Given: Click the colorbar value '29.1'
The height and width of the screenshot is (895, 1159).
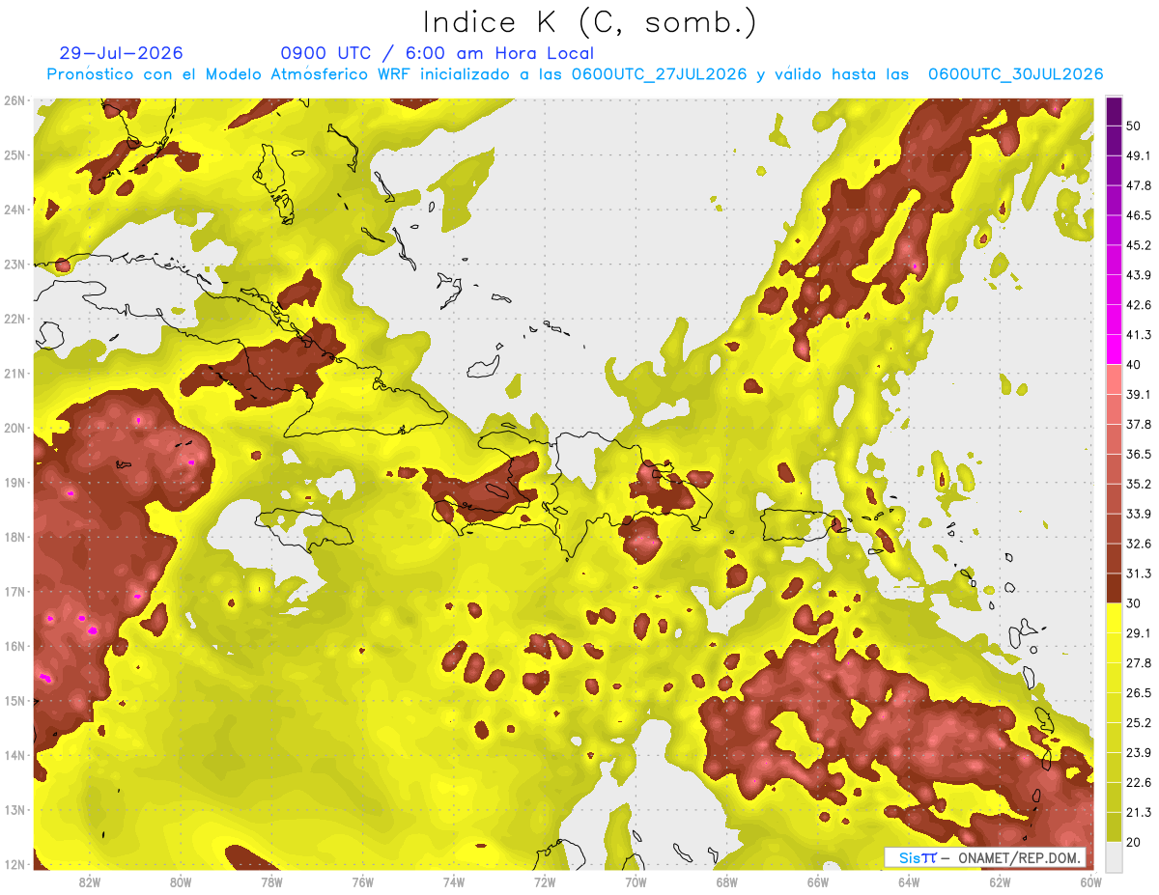Looking at the screenshot, I should (x=1138, y=632).
